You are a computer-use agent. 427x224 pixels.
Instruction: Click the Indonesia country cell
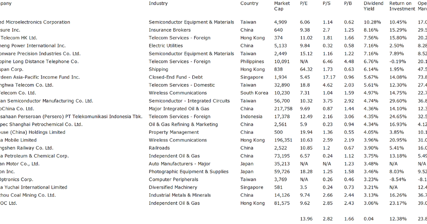click(x=251, y=117)
